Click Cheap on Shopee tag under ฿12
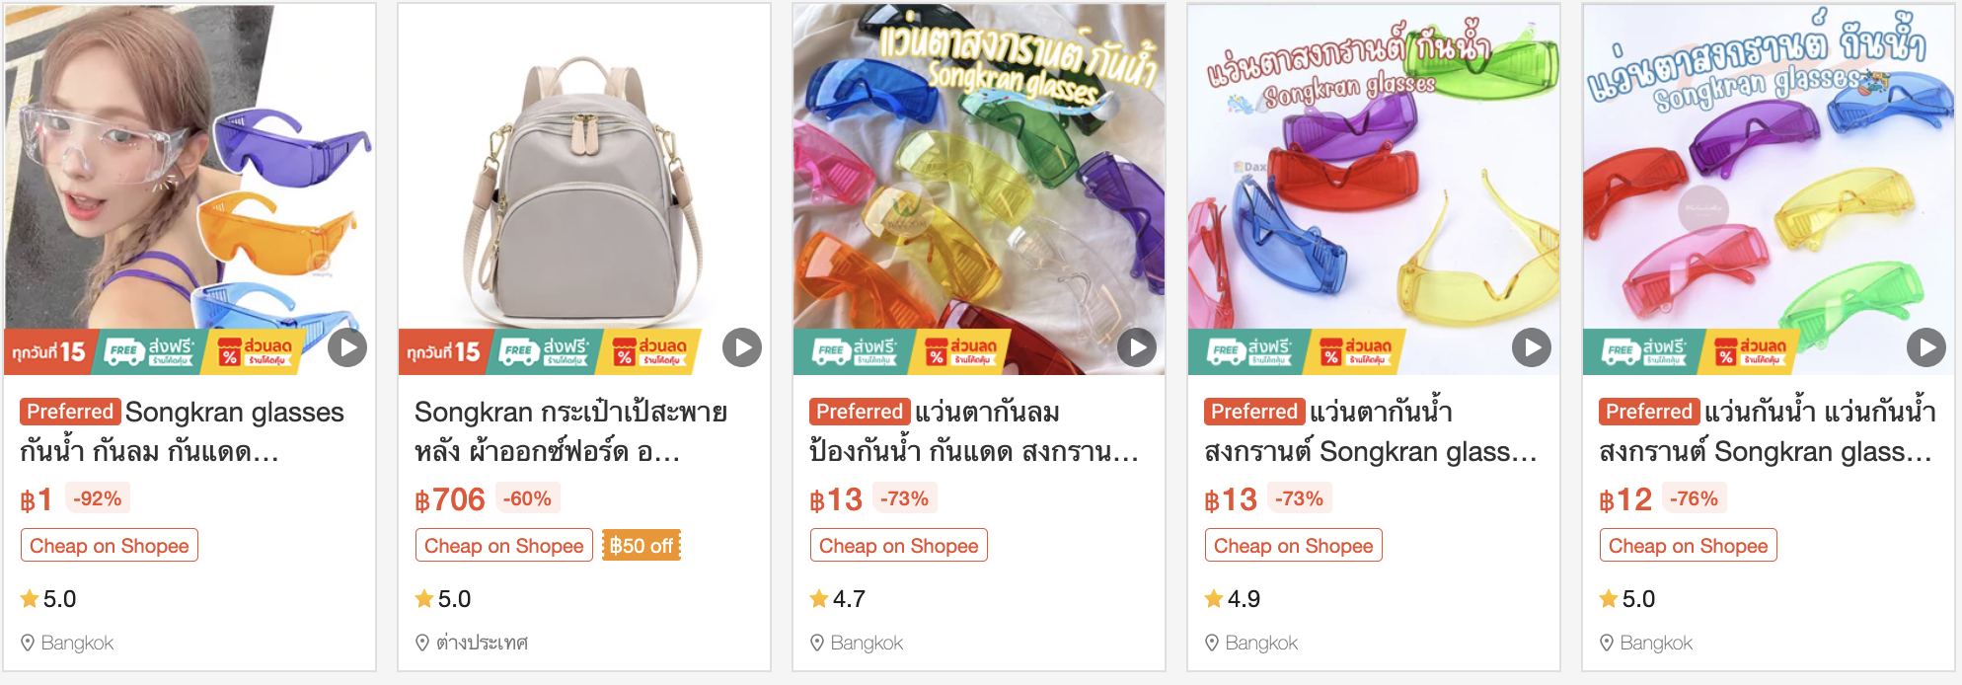Viewport: 1962px width, 685px height. pyautogui.click(x=1689, y=546)
